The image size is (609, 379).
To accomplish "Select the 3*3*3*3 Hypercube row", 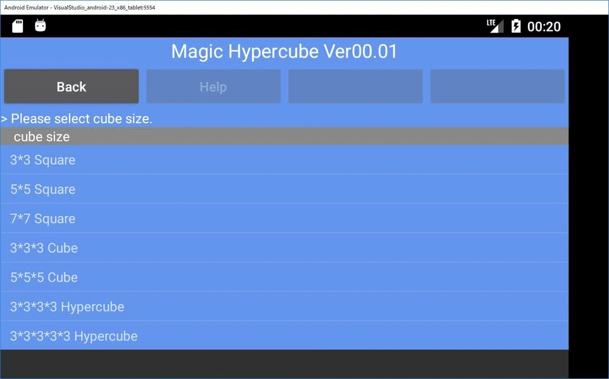I will (284, 307).
